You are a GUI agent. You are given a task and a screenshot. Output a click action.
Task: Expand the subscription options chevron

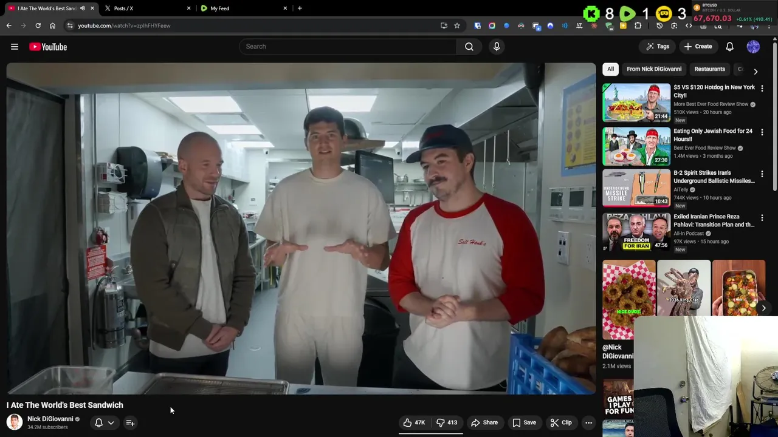pyautogui.click(x=111, y=423)
